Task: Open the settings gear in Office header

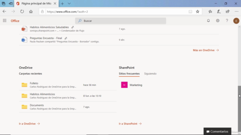Action: [218, 21]
